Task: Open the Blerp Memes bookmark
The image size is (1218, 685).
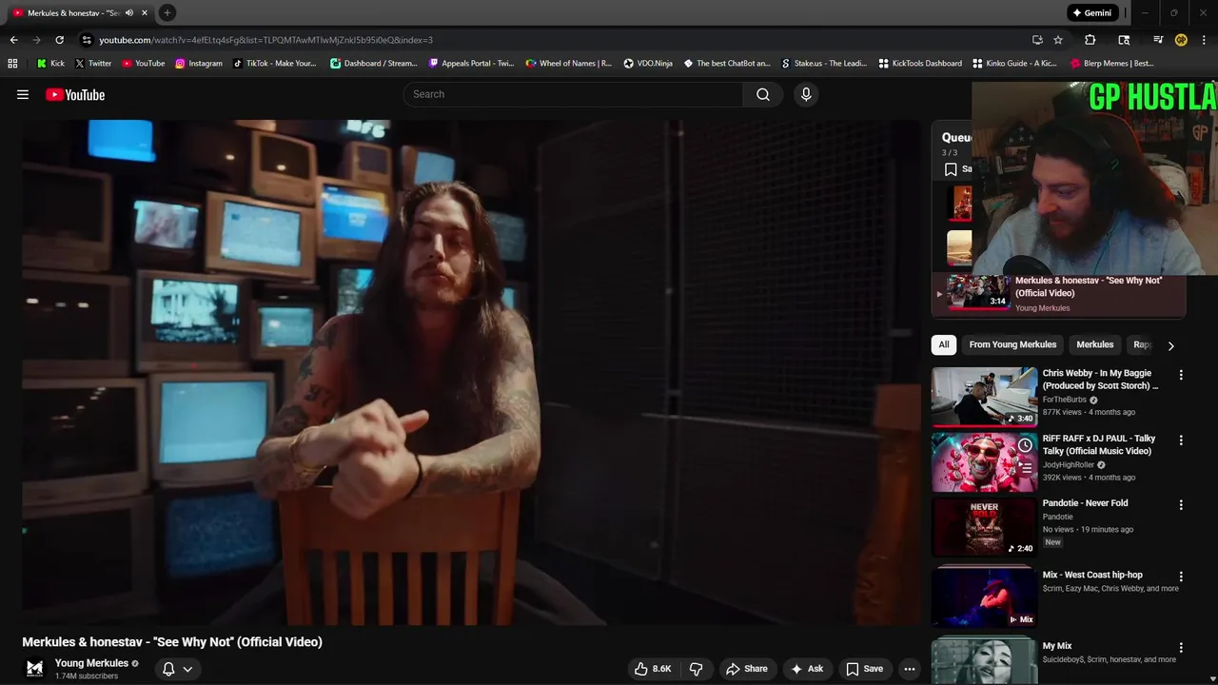Action: [1112, 64]
